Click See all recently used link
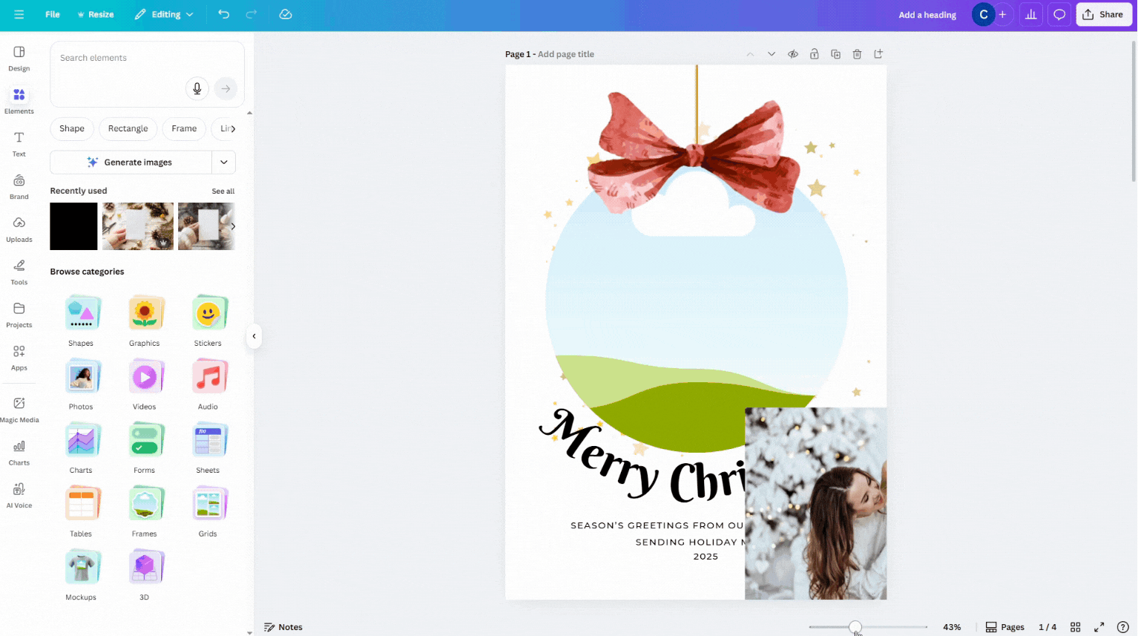Screen dimensions: 1138x636 223,191
